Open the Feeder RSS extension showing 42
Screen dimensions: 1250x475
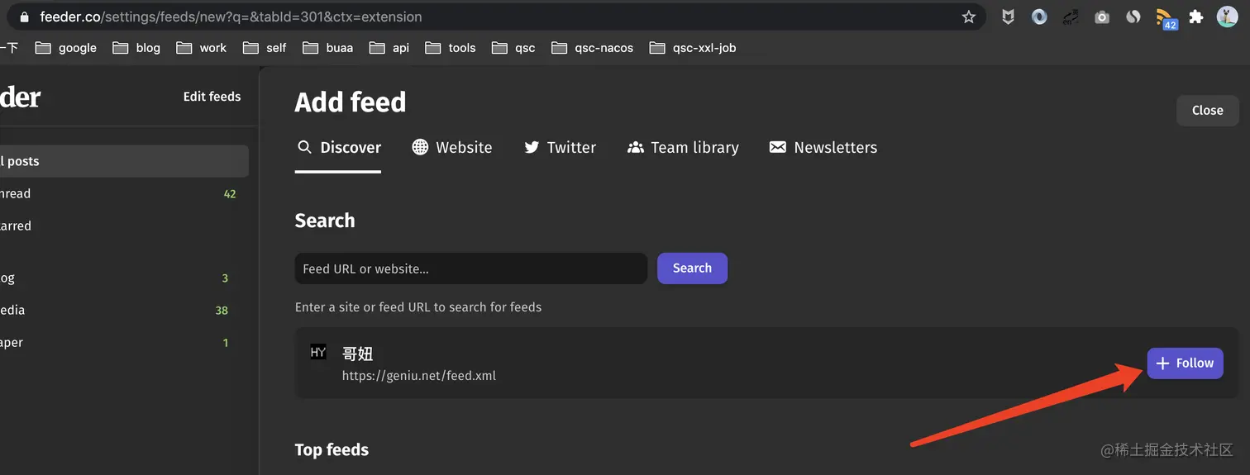click(1166, 19)
